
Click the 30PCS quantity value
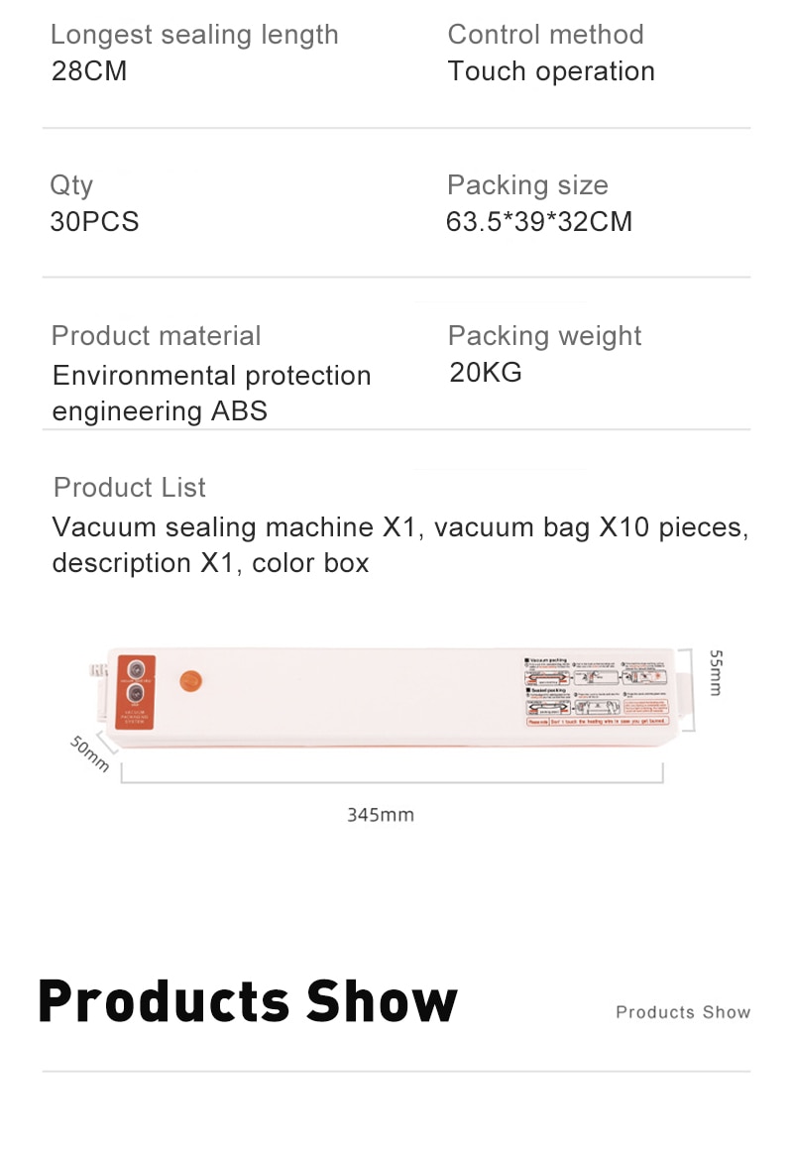click(x=94, y=222)
